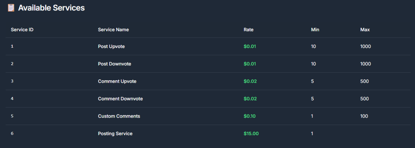The width and height of the screenshot is (415, 148).
Task: Click Service ID number 6
Action: coord(12,134)
